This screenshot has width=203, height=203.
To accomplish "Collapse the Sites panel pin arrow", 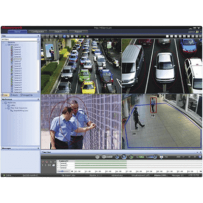I will tap(39, 36).
